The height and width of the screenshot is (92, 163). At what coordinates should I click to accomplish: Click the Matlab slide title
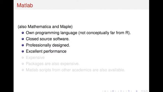click(25, 5)
